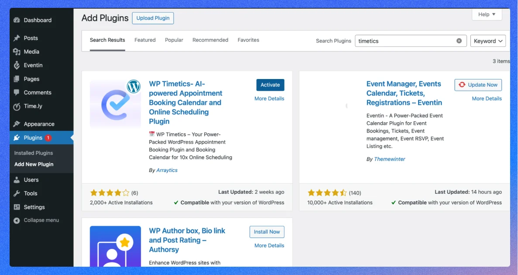Click the Collapse menu label
The height and width of the screenshot is (275, 518).
pos(41,220)
